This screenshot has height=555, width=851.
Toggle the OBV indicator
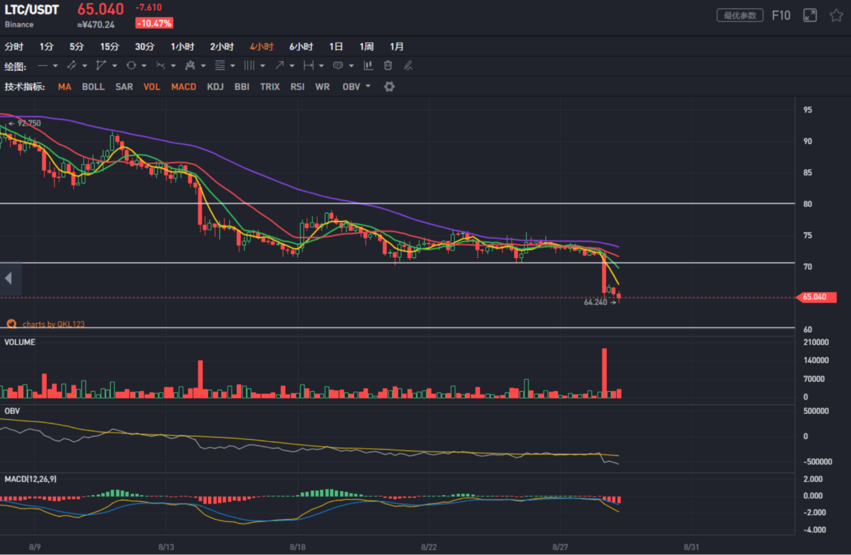[x=351, y=87]
